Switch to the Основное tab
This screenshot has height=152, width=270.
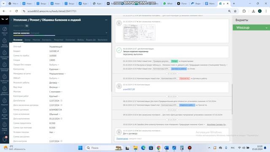click(x=18, y=40)
